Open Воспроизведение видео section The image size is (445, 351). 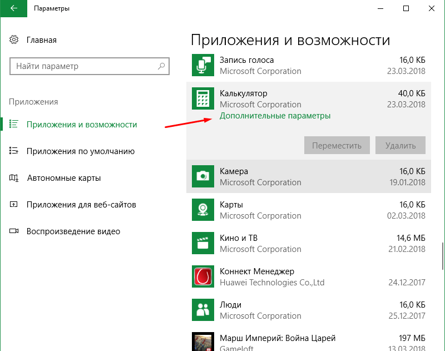tap(73, 231)
